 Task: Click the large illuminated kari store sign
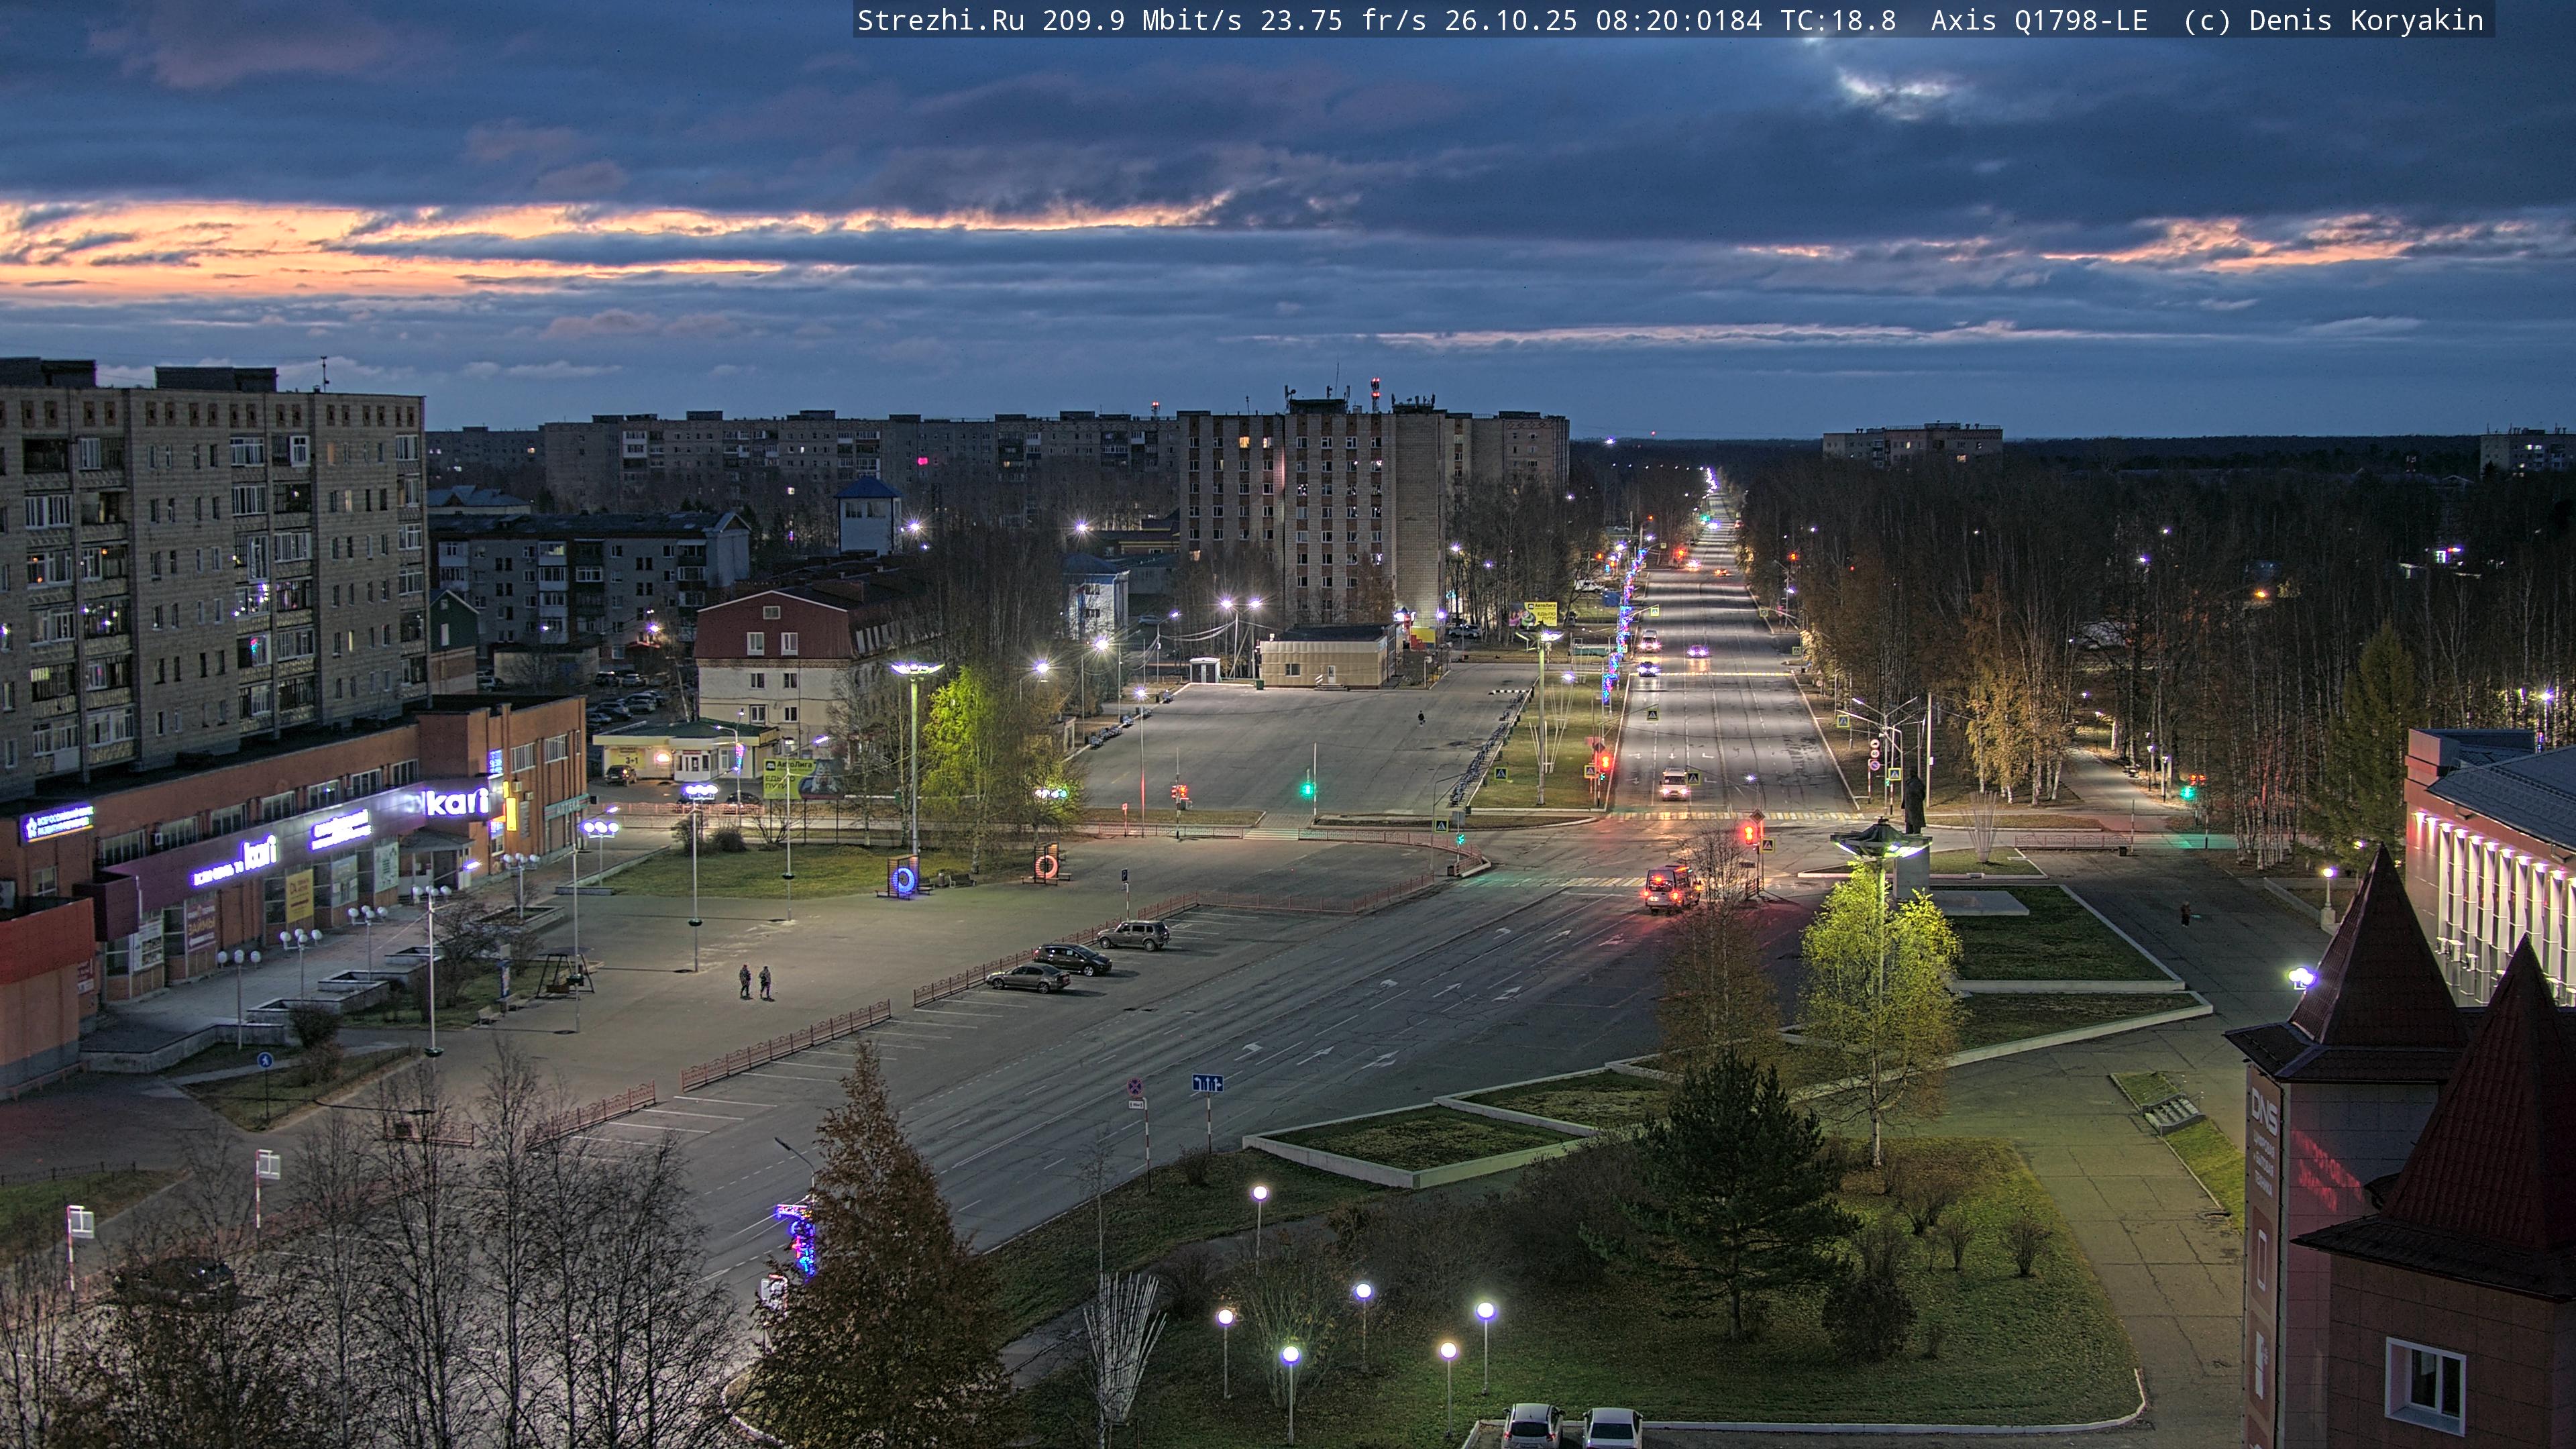click(x=457, y=802)
